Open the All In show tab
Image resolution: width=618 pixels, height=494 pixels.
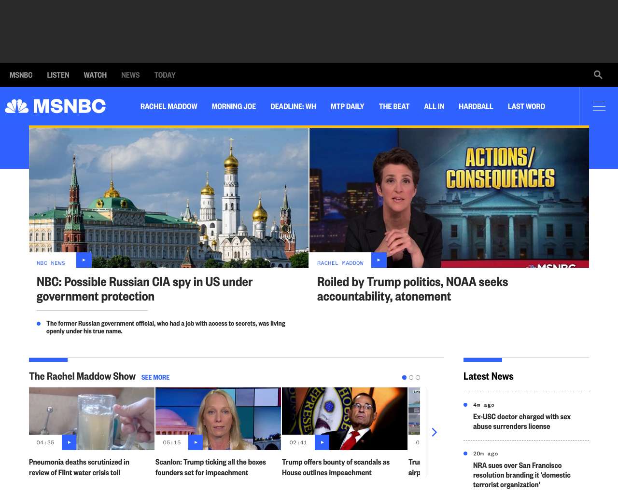(434, 106)
